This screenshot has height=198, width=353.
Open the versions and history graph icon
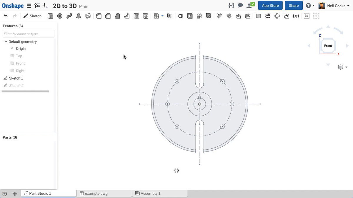[37, 6]
